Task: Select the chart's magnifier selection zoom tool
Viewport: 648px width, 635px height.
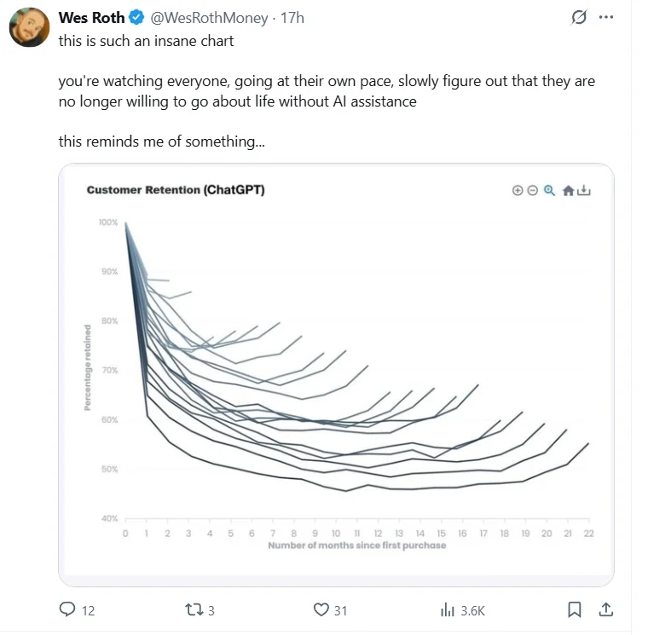Action: point(549,191)
